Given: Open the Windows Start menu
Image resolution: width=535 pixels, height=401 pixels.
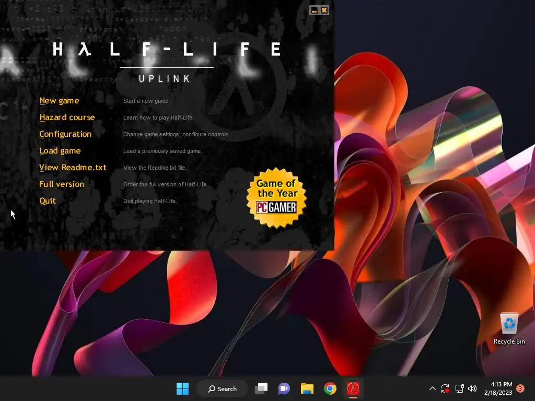Looking at the screenshot, I should coord(182,388).
